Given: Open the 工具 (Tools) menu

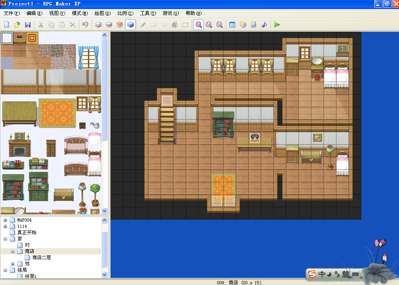Looking at the screenshot, I should [x=148, y=13].
